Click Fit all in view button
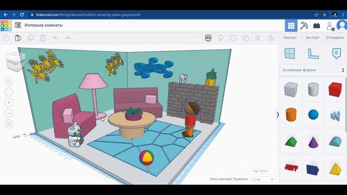 [x=9, y=92]
